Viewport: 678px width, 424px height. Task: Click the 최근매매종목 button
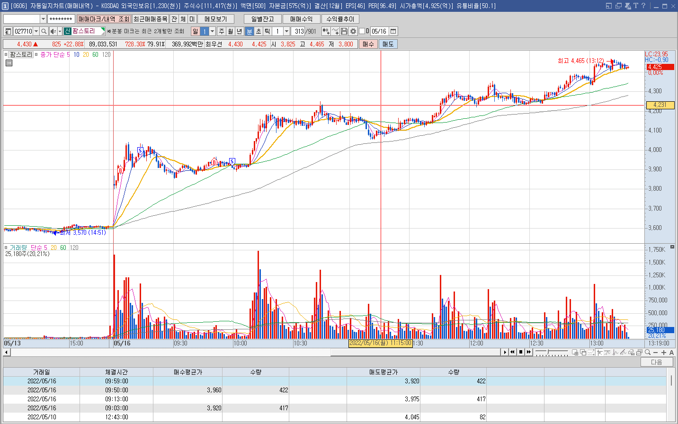click(151, 19)
